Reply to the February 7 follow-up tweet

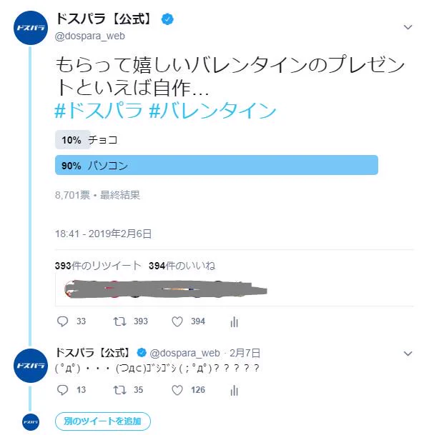click(62, 390)
